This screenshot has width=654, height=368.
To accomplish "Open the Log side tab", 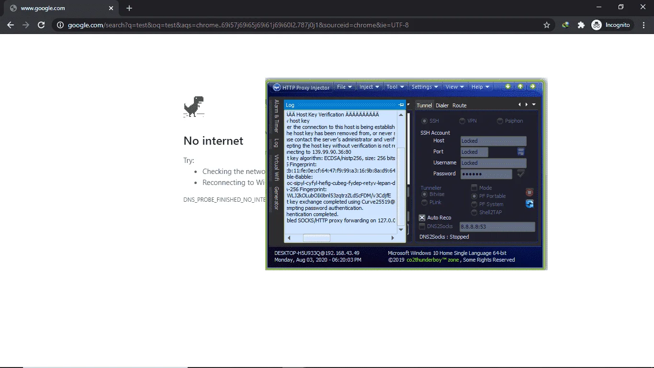I will click(276, 143).
